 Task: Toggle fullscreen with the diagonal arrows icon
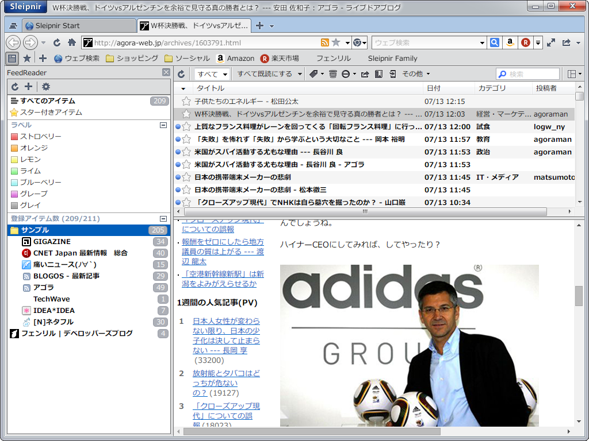pos(551,42)
